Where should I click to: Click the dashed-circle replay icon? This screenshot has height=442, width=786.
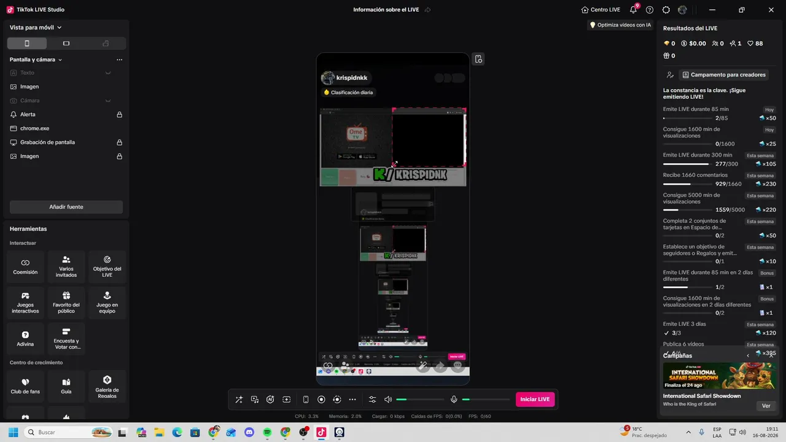tap(337, 400)
